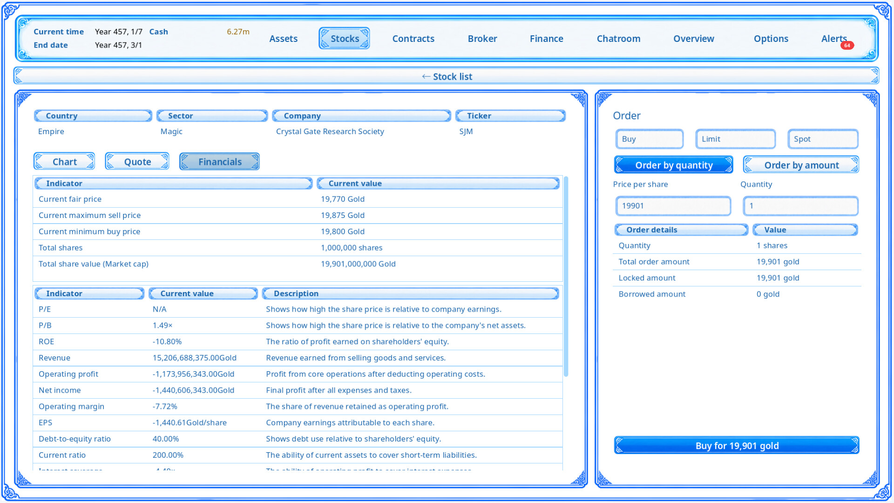The width and height of the screenshot is (894, 503).
Task: Click the Description column header
Action: point(411,293)
